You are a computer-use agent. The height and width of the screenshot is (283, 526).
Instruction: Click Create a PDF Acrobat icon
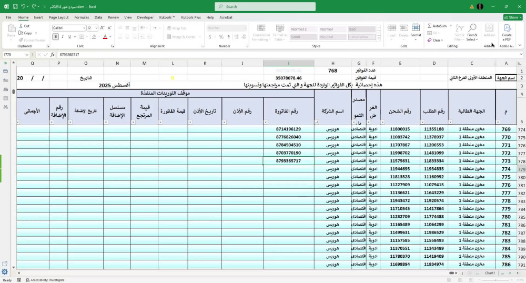pyautogui.click(x=507, y=32)
